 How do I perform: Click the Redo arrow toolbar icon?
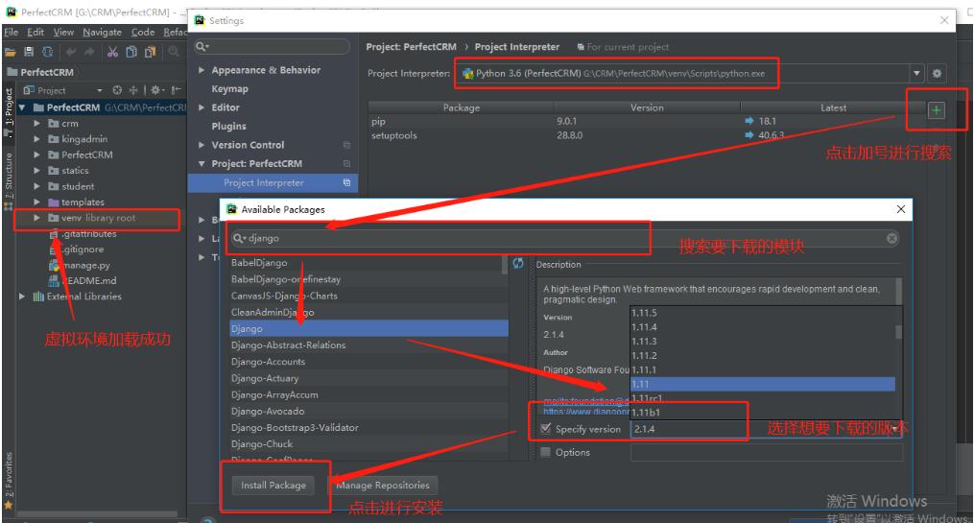point(89,52)
